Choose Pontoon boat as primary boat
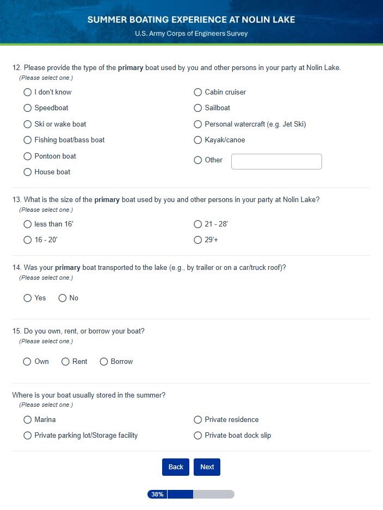 (28, 156)
